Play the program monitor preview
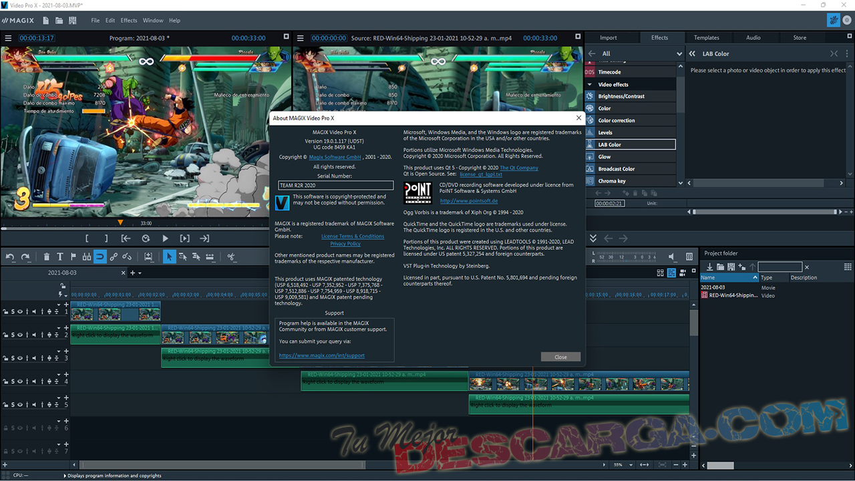Screen dimensions: 855x481 tap(165, 238)
